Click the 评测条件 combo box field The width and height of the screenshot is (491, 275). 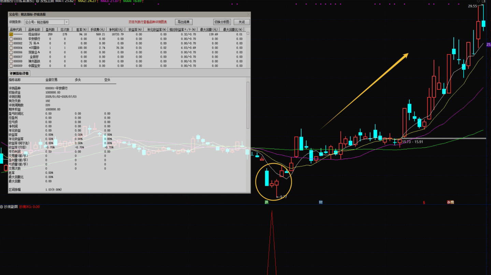click(44, 22)
